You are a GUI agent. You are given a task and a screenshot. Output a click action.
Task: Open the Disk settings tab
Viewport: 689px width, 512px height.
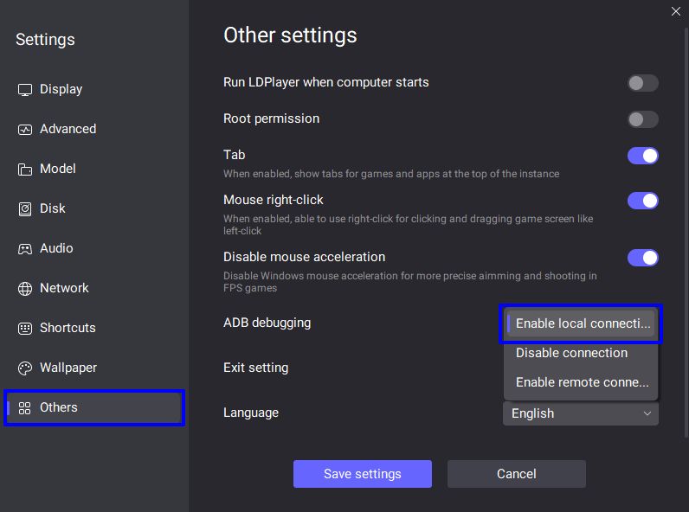pyautogui.click(x=94, y=208)
